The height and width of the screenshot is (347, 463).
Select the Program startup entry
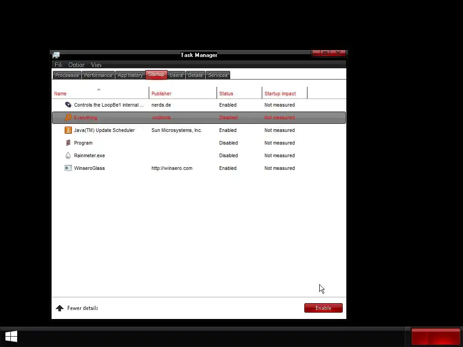pyautogui.click(x=199, y=143)
